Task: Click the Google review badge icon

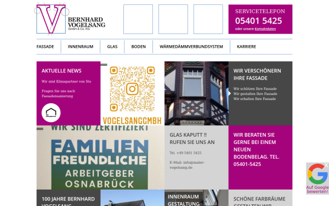Action: 317,174
